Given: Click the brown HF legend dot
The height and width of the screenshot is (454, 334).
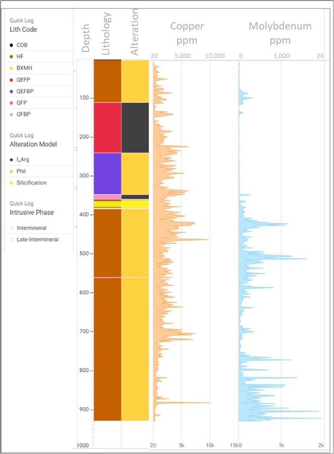Looking at the screenshot, I should pos(11,57).
